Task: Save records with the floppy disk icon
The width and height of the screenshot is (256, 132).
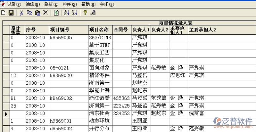Action: (x=11, y=13)
